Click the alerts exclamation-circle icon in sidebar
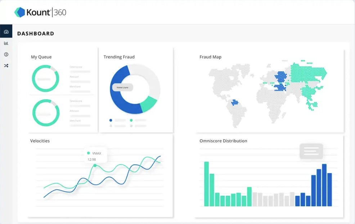The height and width of the screenshot is (224, 355). 6,54
